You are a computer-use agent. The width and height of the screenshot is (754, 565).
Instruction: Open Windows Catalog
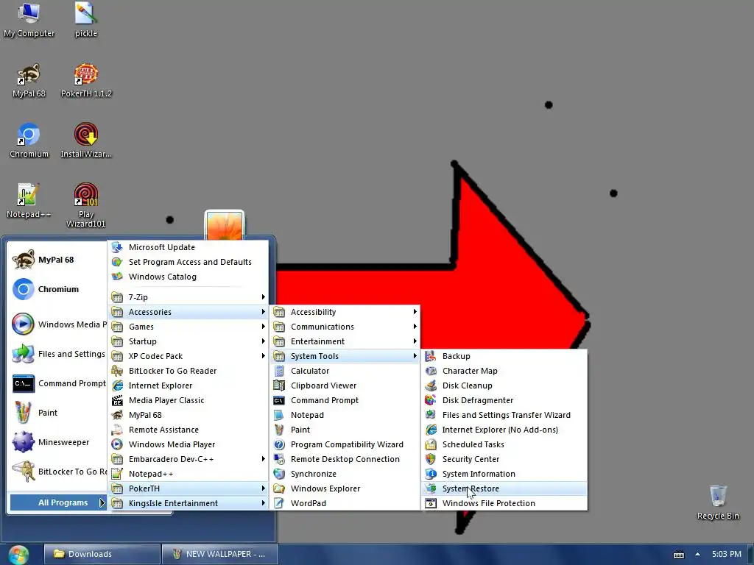pos(188,277)
